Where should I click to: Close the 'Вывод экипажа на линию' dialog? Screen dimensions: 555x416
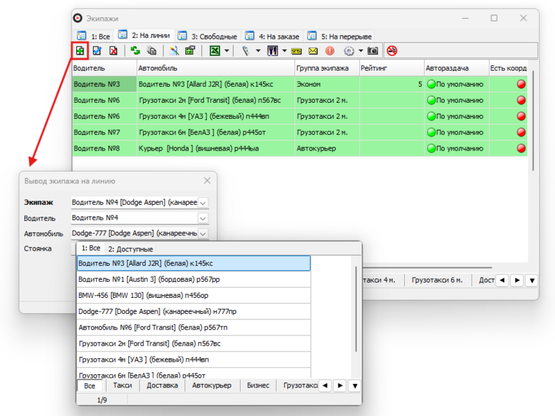[x=207, y=181]
